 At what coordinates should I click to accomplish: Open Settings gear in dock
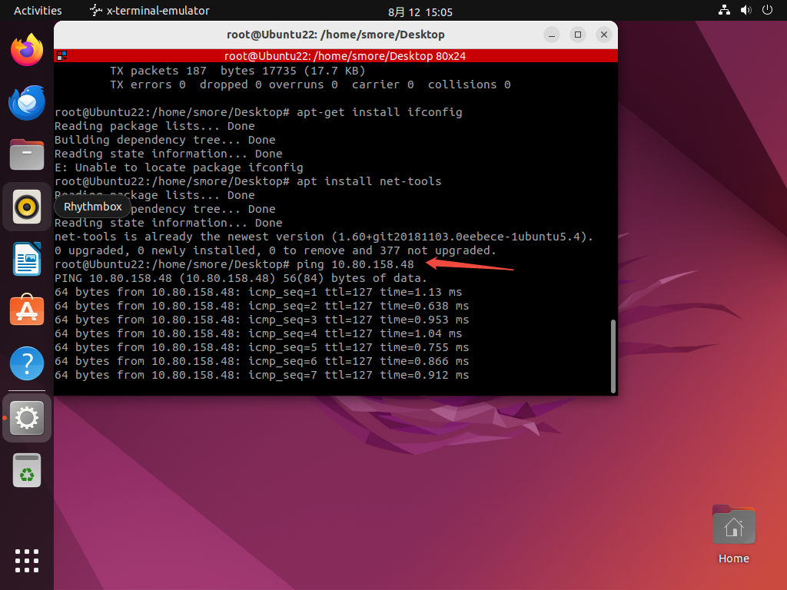pyautogui.click(x=27, y=418)
